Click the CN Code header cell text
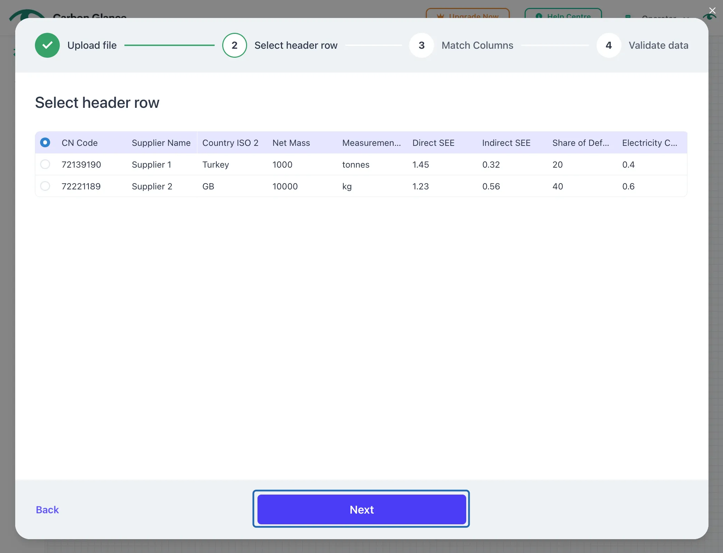This screenshot has height=553, width=723. 79,143
